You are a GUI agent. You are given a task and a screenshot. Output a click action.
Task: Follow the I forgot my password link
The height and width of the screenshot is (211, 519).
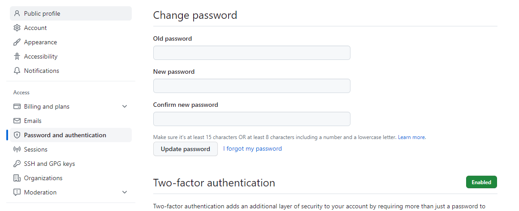click(252, 148)
